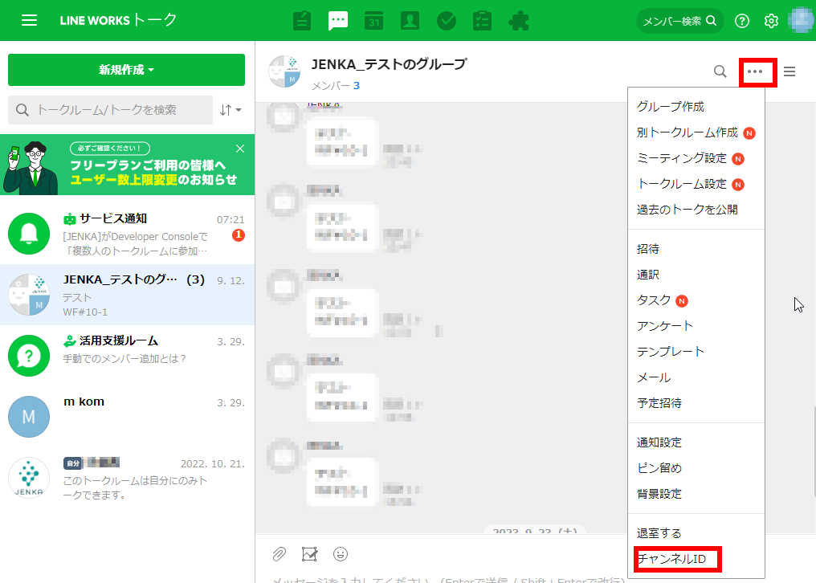Open the 新規作成 dropdown button
The height and width of the screenshot is (583, 816).
[126, 70]
